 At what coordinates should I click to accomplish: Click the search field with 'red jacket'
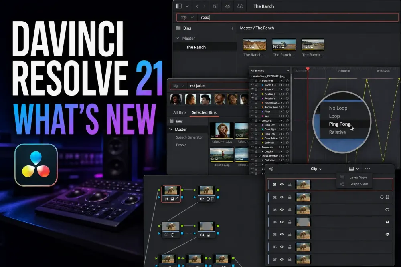pos(209,86)
